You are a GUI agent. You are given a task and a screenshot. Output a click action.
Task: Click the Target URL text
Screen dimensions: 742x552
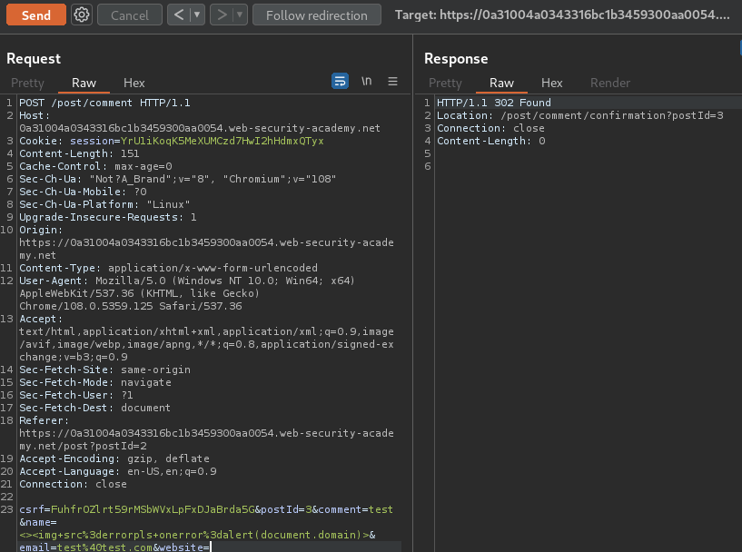562,15
